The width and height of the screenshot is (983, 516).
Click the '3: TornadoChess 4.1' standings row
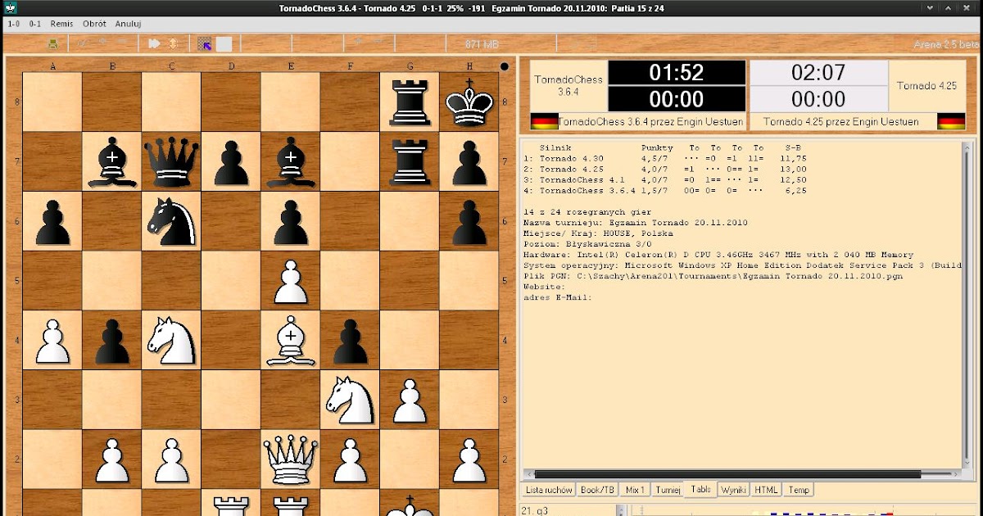tap(665, 179)
